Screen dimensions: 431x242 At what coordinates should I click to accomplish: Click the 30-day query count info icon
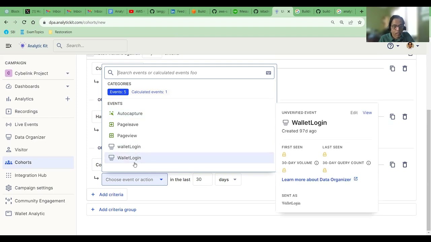(x=369, y=163)
